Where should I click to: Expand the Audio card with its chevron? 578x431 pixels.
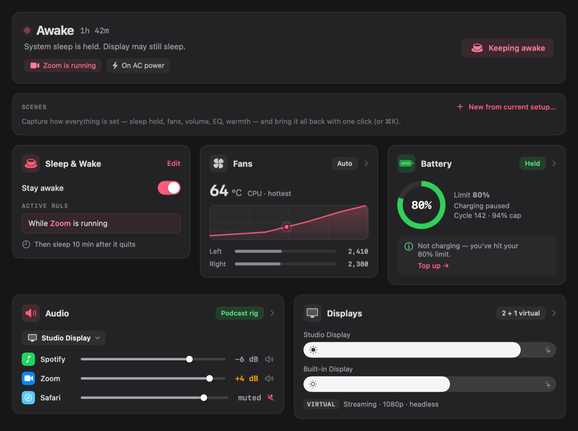(272, 313)
